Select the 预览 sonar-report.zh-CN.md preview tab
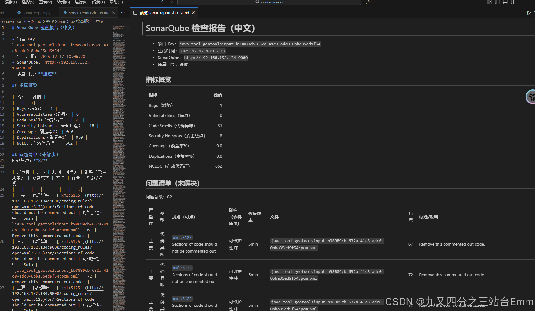The height and width of the screenshot is (311, 535). click(x=164, y=13)
